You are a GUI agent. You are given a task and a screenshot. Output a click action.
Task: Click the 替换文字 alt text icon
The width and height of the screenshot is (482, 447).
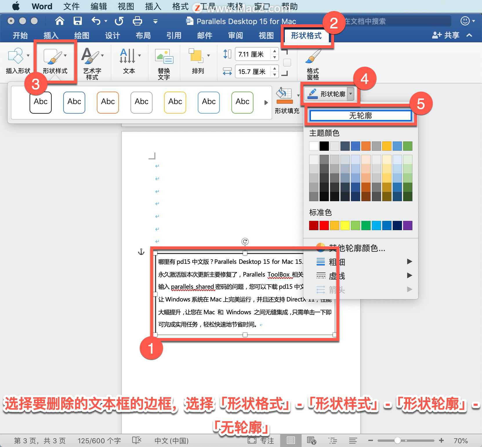point(164,56)
